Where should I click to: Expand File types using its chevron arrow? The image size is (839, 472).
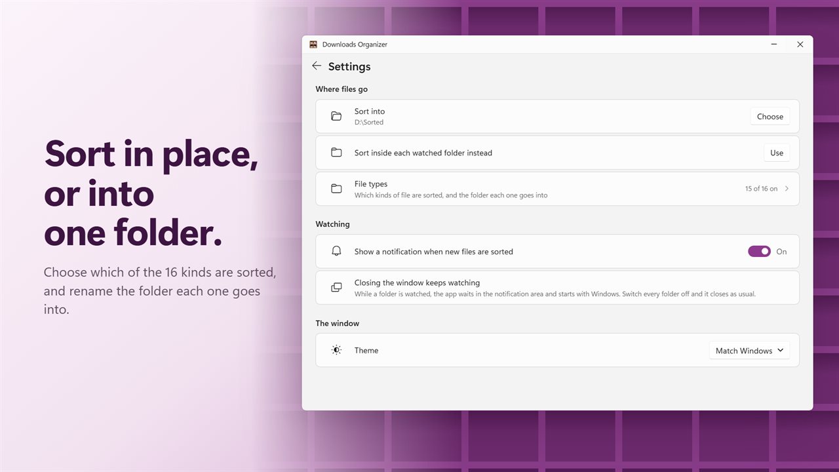787,189
